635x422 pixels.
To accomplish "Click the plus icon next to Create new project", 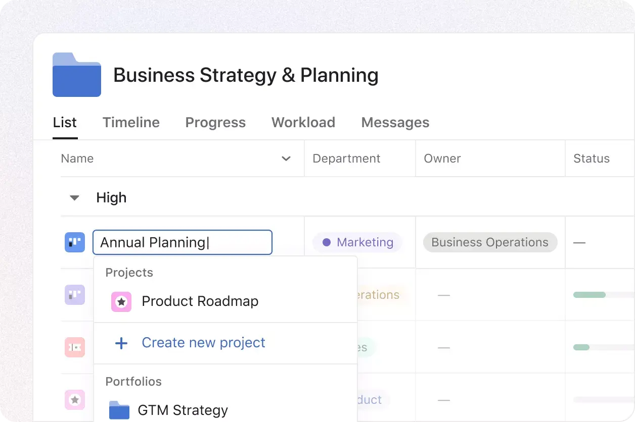I will 121,343.
